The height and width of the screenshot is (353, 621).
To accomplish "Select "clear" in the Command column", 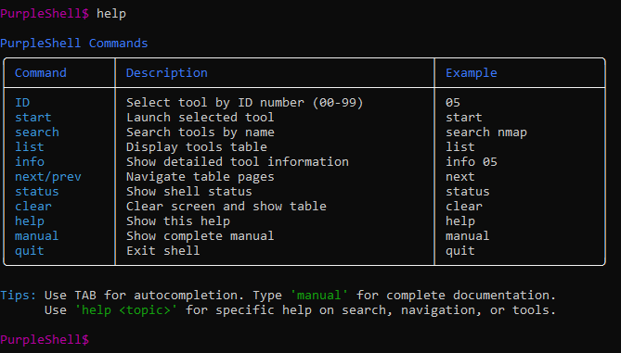I will pos(33,207).
